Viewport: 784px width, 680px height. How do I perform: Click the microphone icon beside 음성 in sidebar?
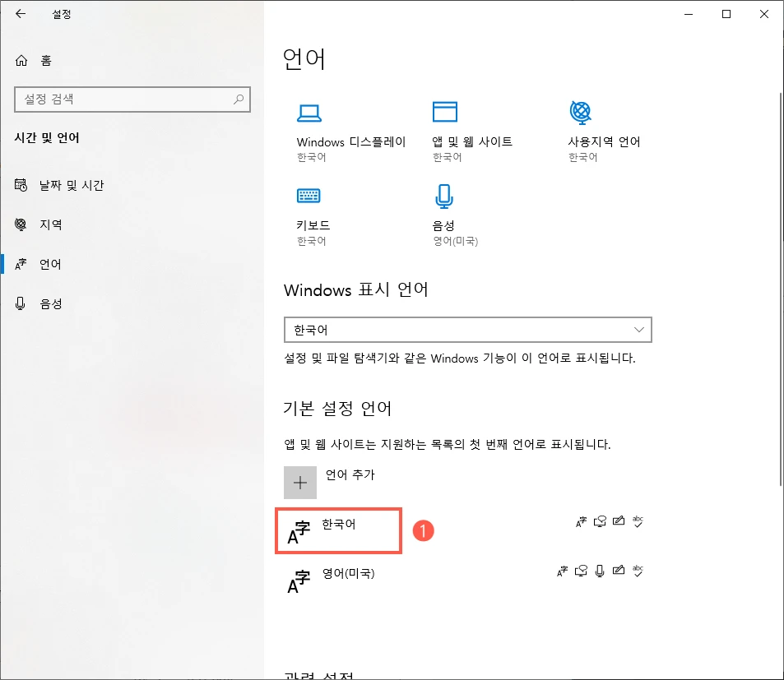pyautogui.click(x=20, y=303)
